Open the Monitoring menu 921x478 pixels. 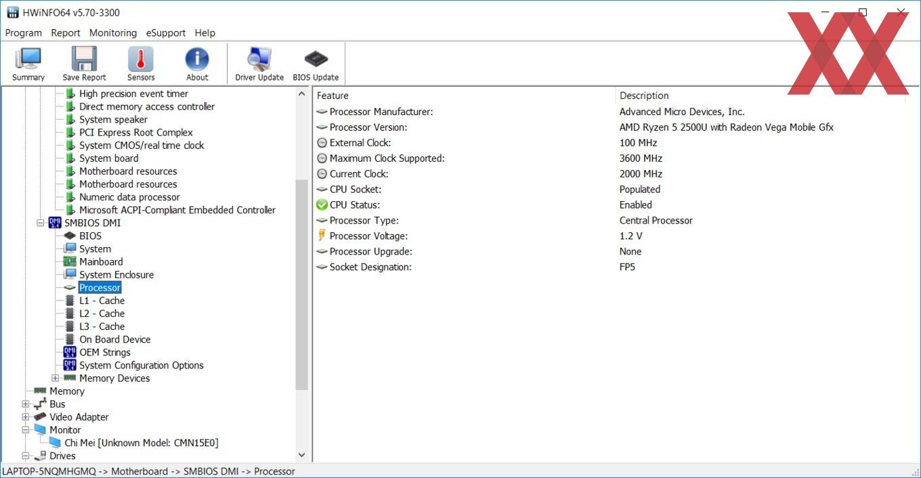(113, 32)
